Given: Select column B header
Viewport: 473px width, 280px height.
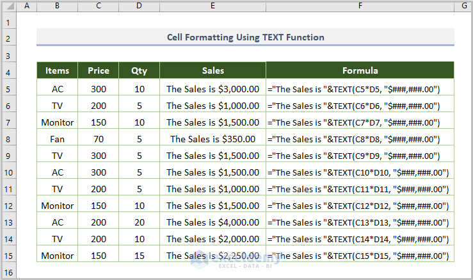Looking at the screenshot, I should coord(57,6).
